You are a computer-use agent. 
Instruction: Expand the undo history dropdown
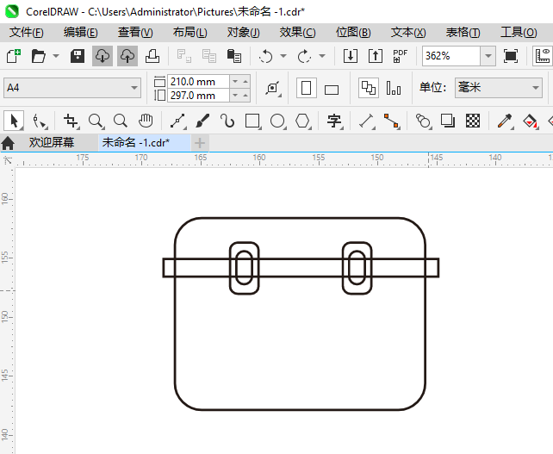pos(283,56)
